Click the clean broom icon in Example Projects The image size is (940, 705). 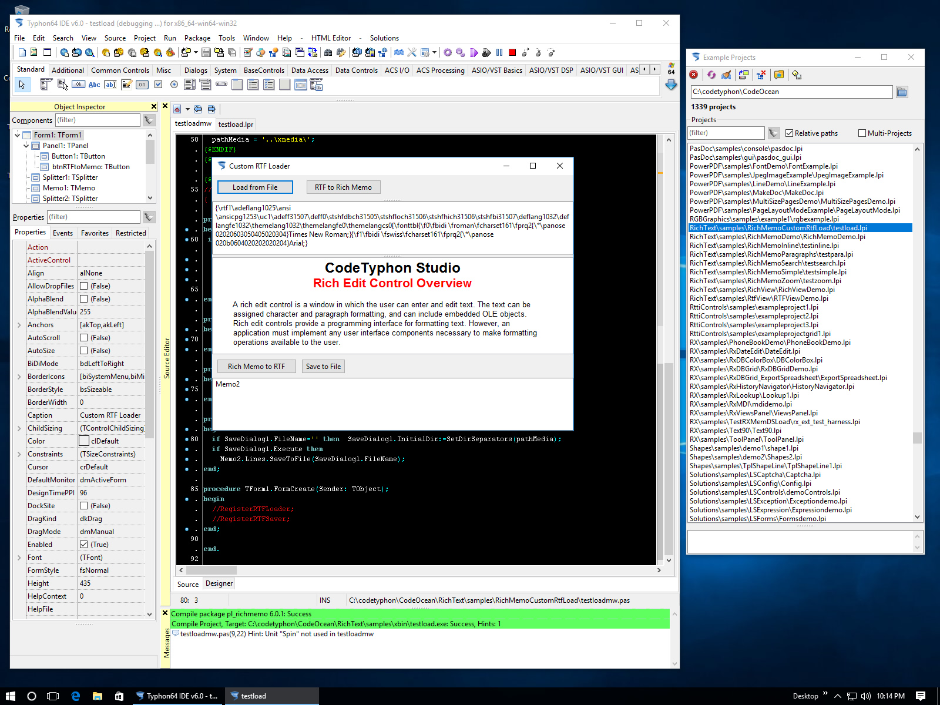pyautogui.click(x=727, y=75)
